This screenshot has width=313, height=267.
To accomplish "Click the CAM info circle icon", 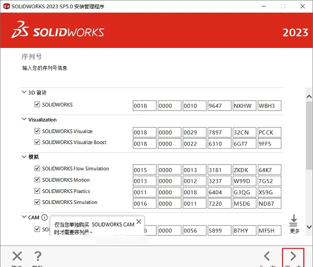I will [44, 217].
